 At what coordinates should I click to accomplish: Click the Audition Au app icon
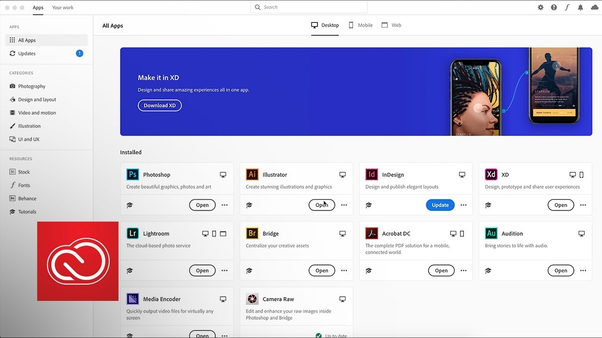(x=491, y=233)
